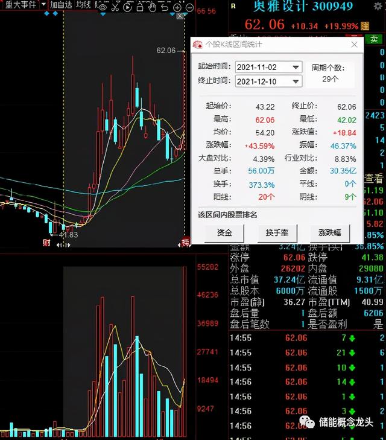Click the 均价 54.20 value

click(x=265, y=133)
